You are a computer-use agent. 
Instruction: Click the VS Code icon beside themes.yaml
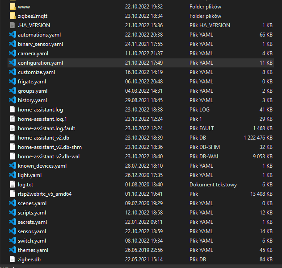[x=13, y=250]
